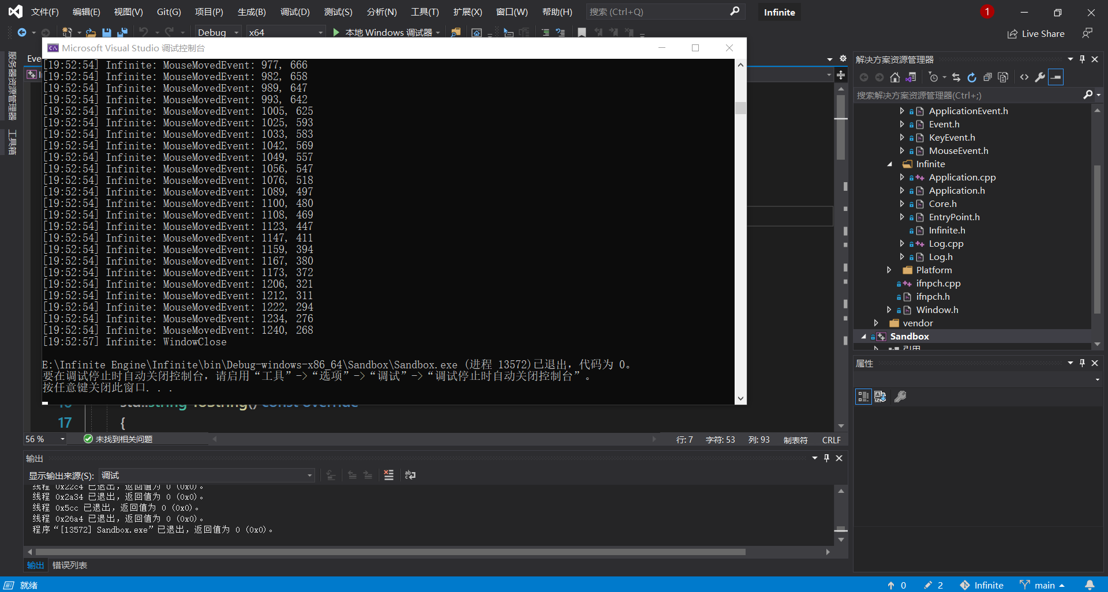Click the feedback person icon at top right
Screen dimensions: 1108x592
(1087, 33)
